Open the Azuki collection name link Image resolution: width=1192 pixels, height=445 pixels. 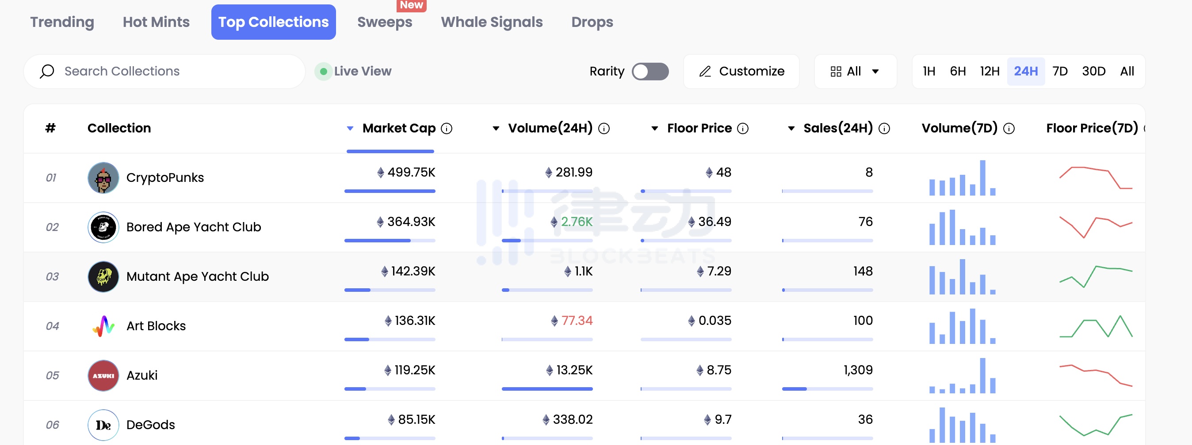point(142,375)
